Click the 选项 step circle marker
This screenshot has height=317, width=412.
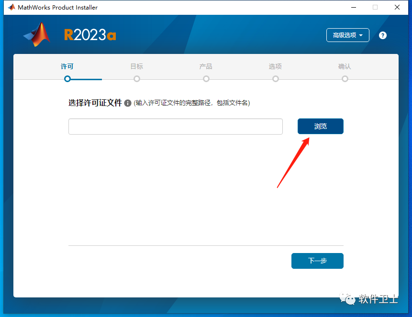[x=275, y=79]
